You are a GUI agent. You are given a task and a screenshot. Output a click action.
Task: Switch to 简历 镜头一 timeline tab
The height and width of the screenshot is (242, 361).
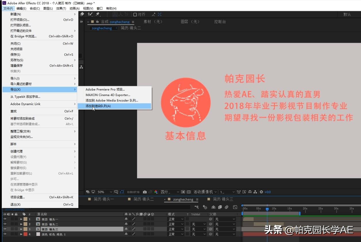[104, 199]
